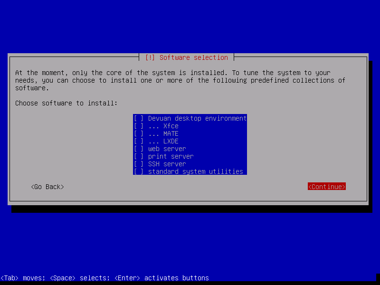Click the "web server" label text

[x=167, y=149]
